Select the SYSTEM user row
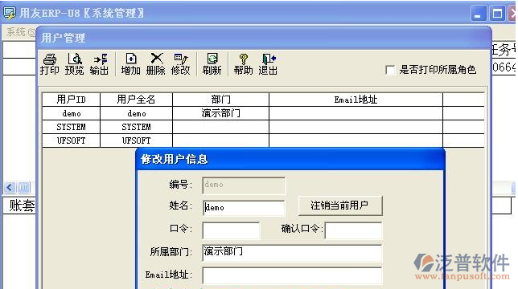 coord(263,127)
